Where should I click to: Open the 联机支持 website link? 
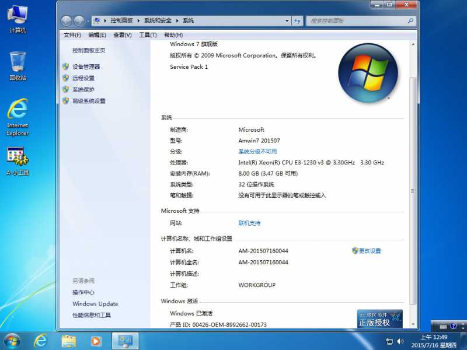(x=249, y=223)
